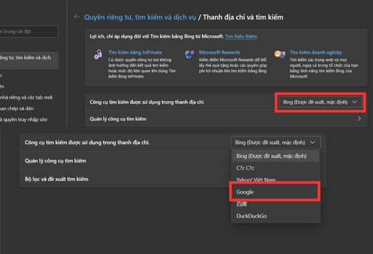Open the Tìm kiếm bằng InPrivate heading
Viewport: 373px width, 254px height.
(x=135, y=52)
